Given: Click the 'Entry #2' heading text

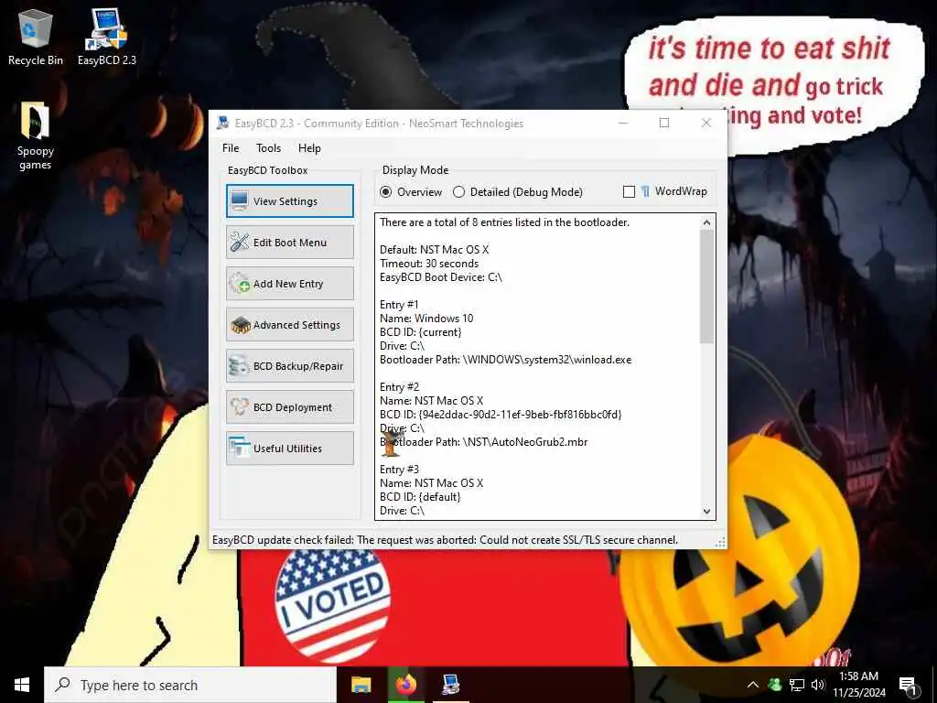Looking at the screenshot, I should 399,387.
